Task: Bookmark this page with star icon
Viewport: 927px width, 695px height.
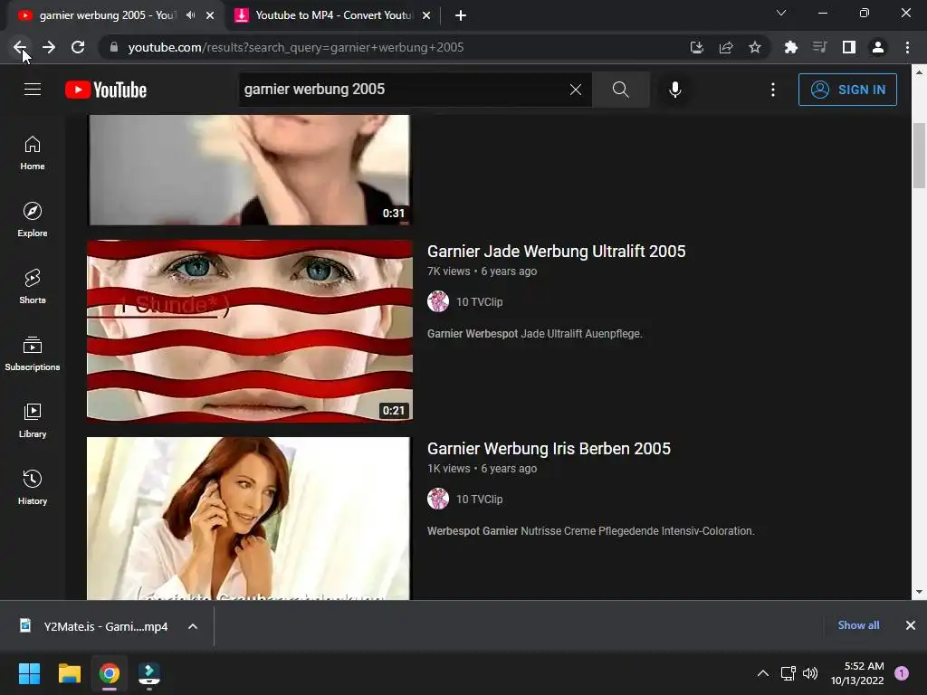Action: pyautogui.click(x=755, y=47)
